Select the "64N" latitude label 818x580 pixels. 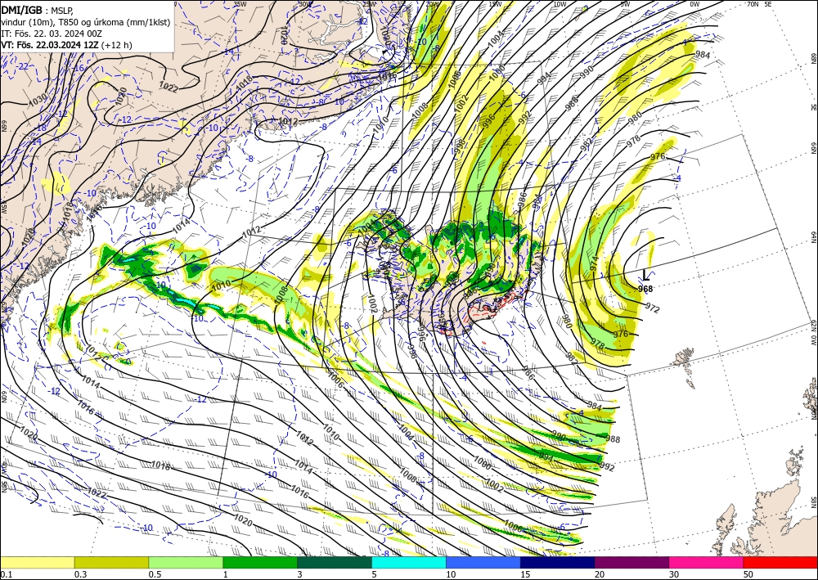(x=813, y=237)
